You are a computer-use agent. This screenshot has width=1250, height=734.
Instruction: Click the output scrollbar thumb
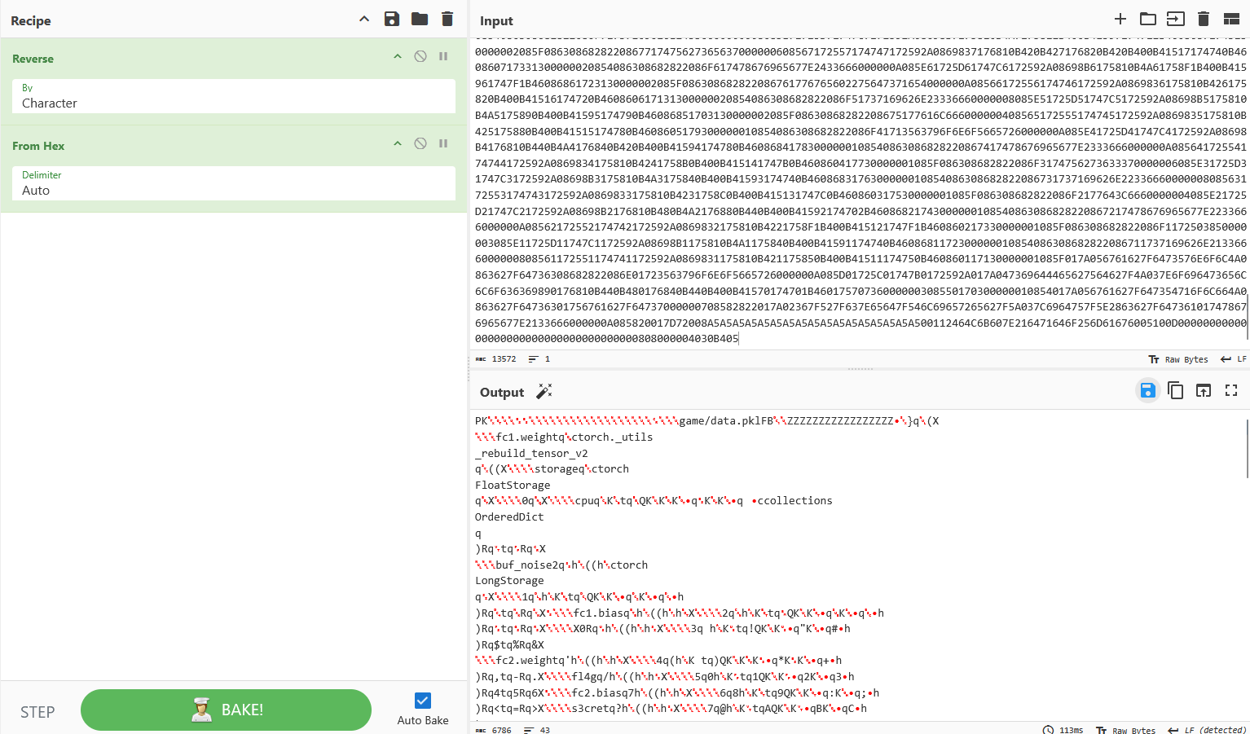point(1246,448)
